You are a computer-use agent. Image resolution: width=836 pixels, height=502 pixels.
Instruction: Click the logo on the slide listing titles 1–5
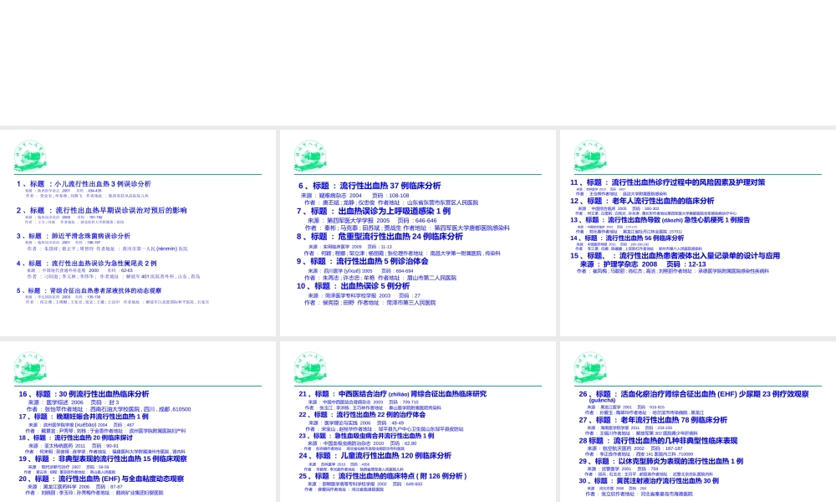click(x=30, y=156)
